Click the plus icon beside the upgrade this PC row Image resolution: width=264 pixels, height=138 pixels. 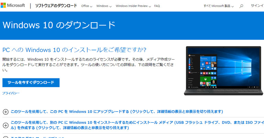click(5, 112)
